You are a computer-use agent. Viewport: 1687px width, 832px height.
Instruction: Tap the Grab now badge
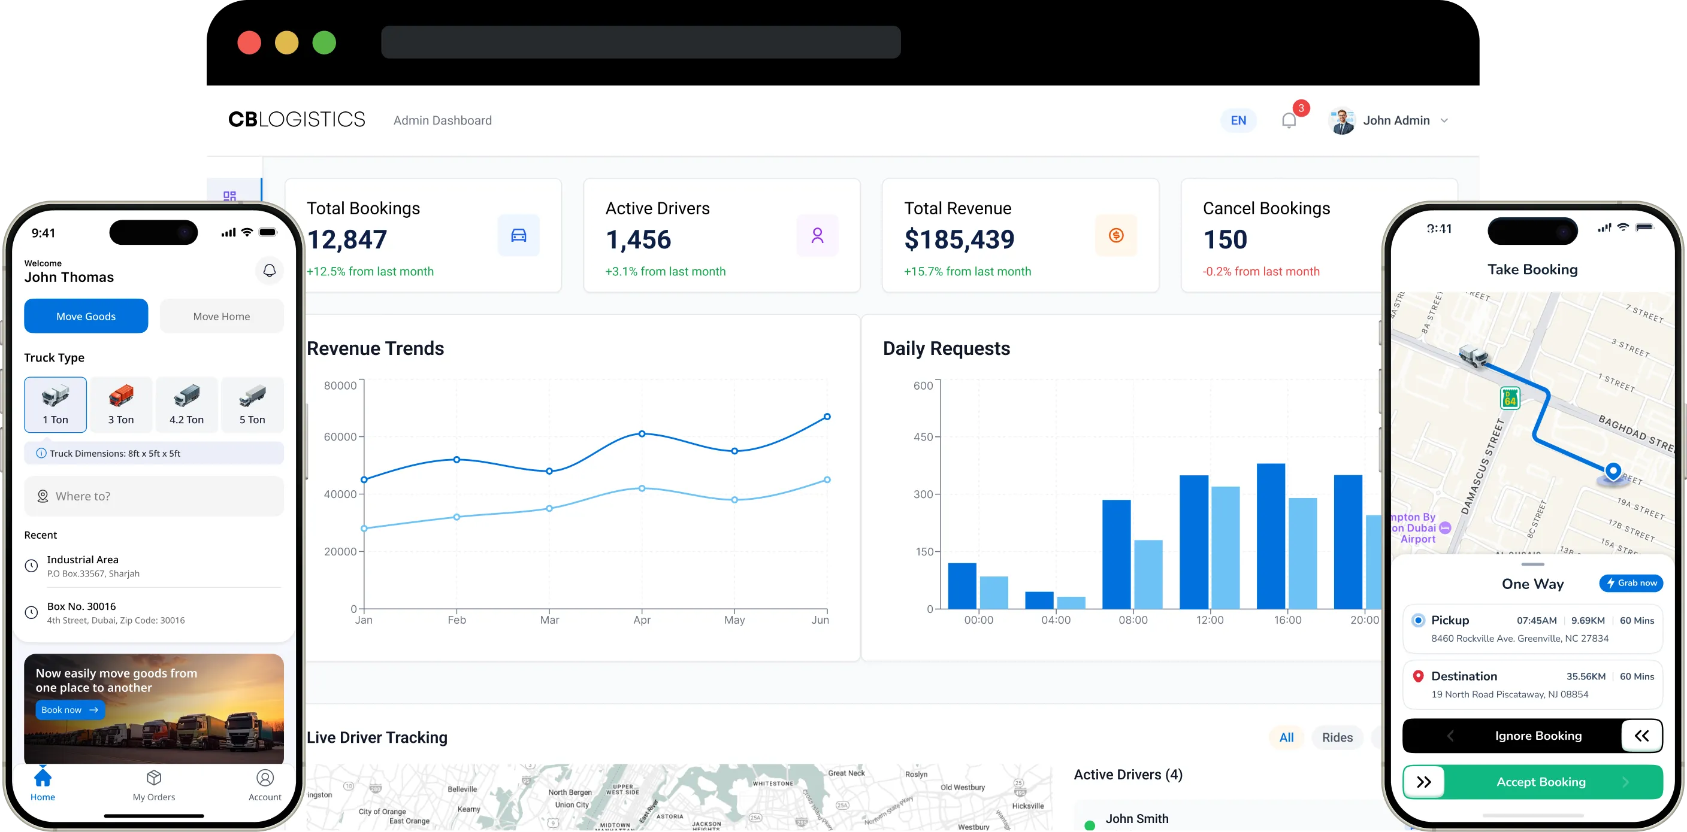(1631, 583)
